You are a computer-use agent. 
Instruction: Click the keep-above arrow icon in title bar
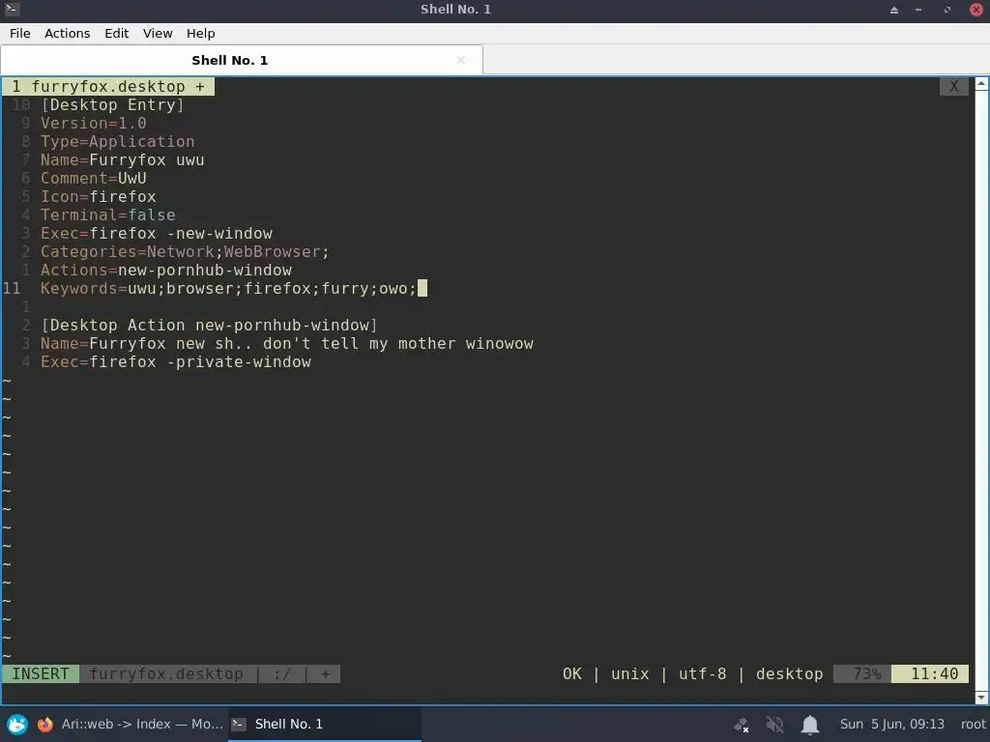[894, 10]
